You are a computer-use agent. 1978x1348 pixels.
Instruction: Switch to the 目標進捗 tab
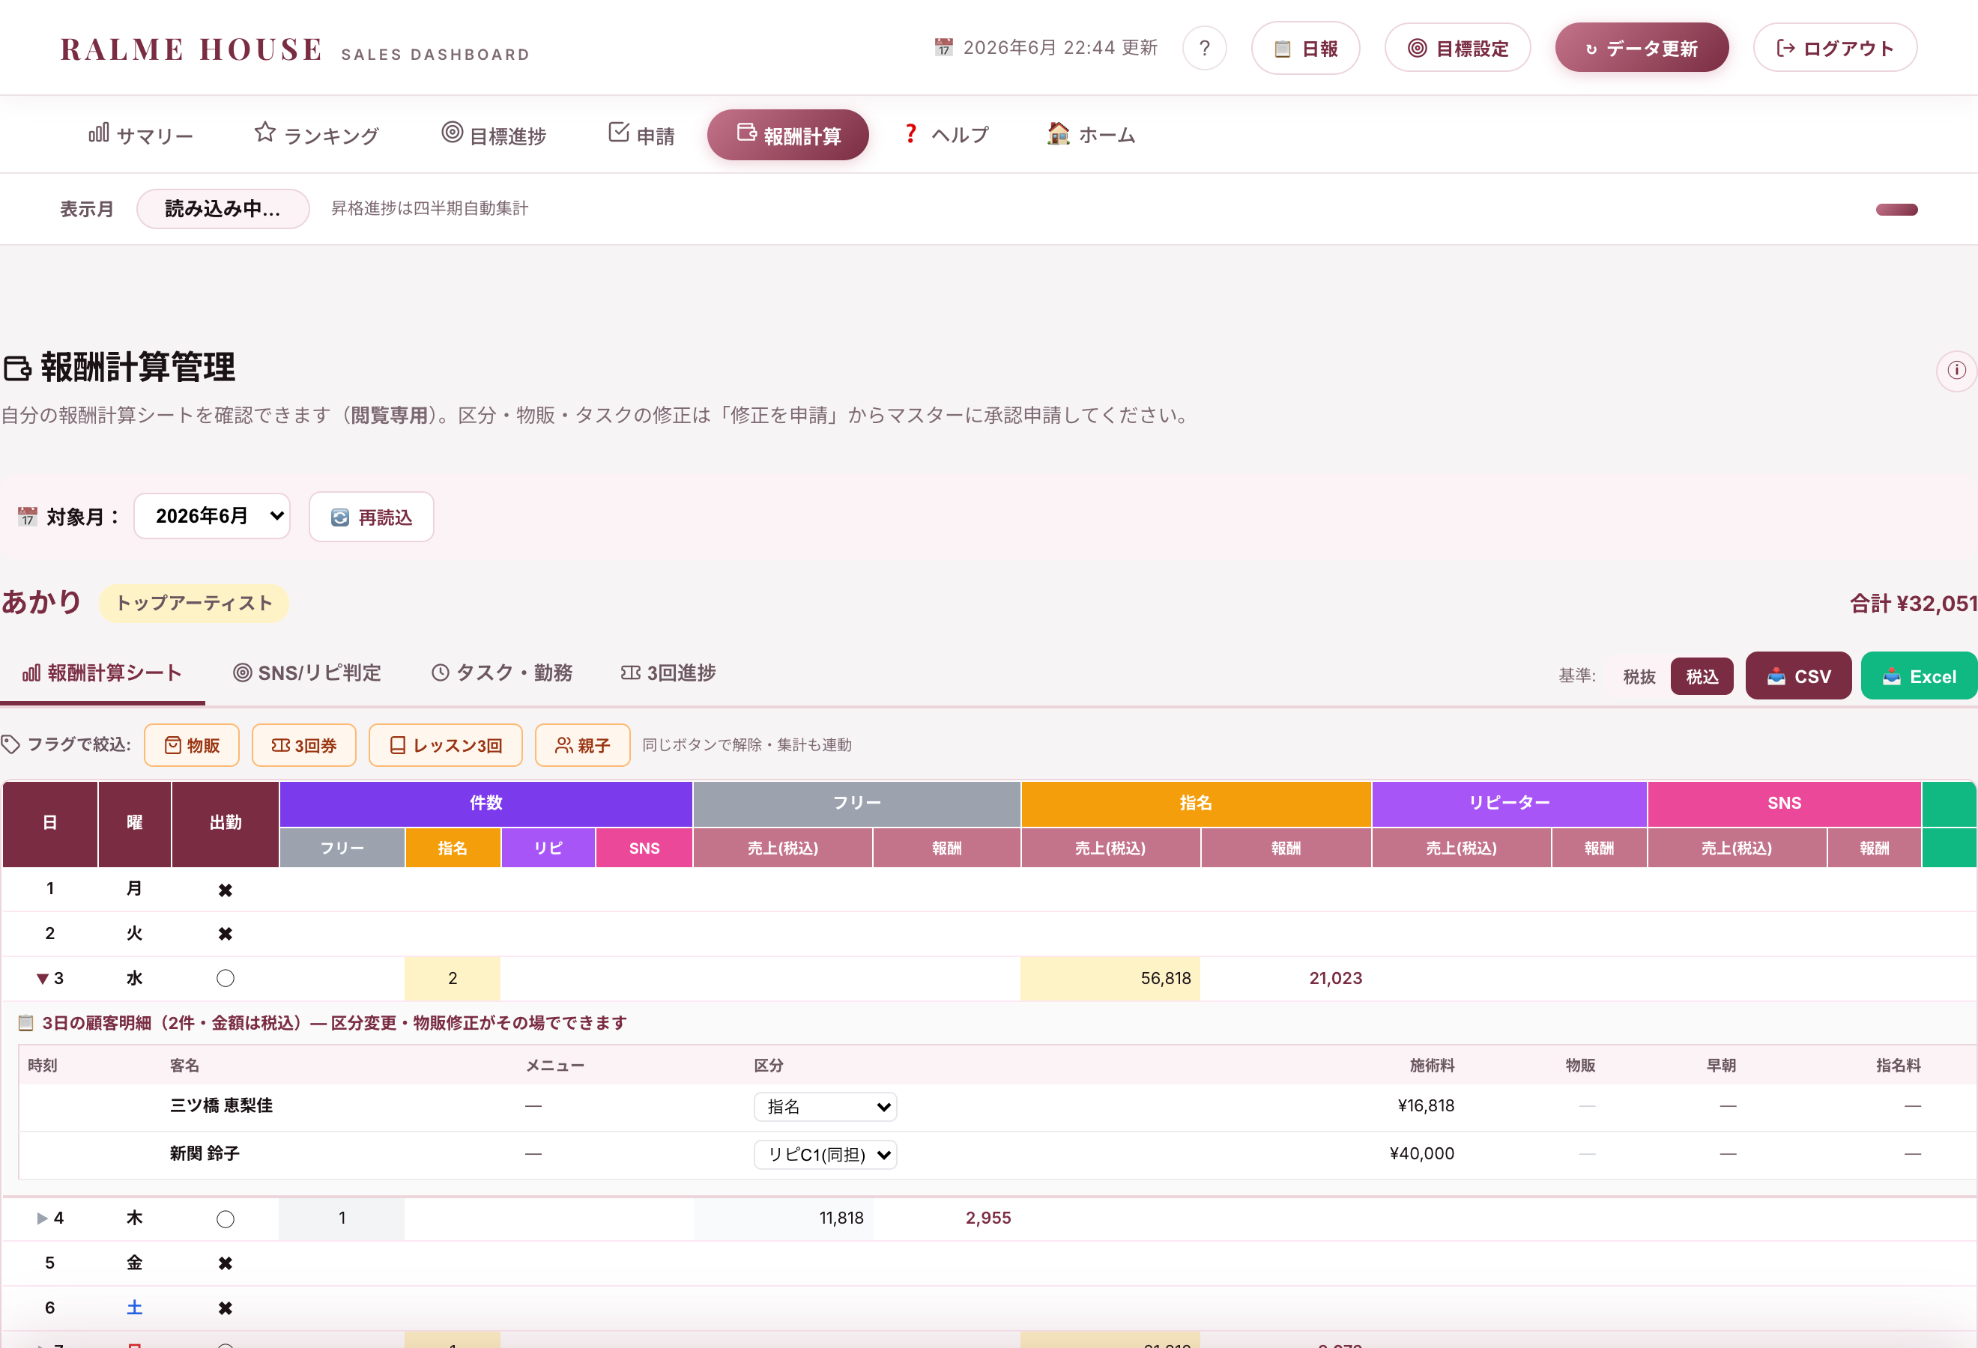point(494,134)
